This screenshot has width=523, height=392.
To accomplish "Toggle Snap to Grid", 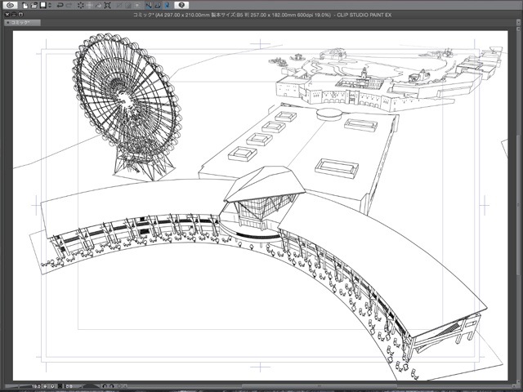I will (x=168, y=6).
